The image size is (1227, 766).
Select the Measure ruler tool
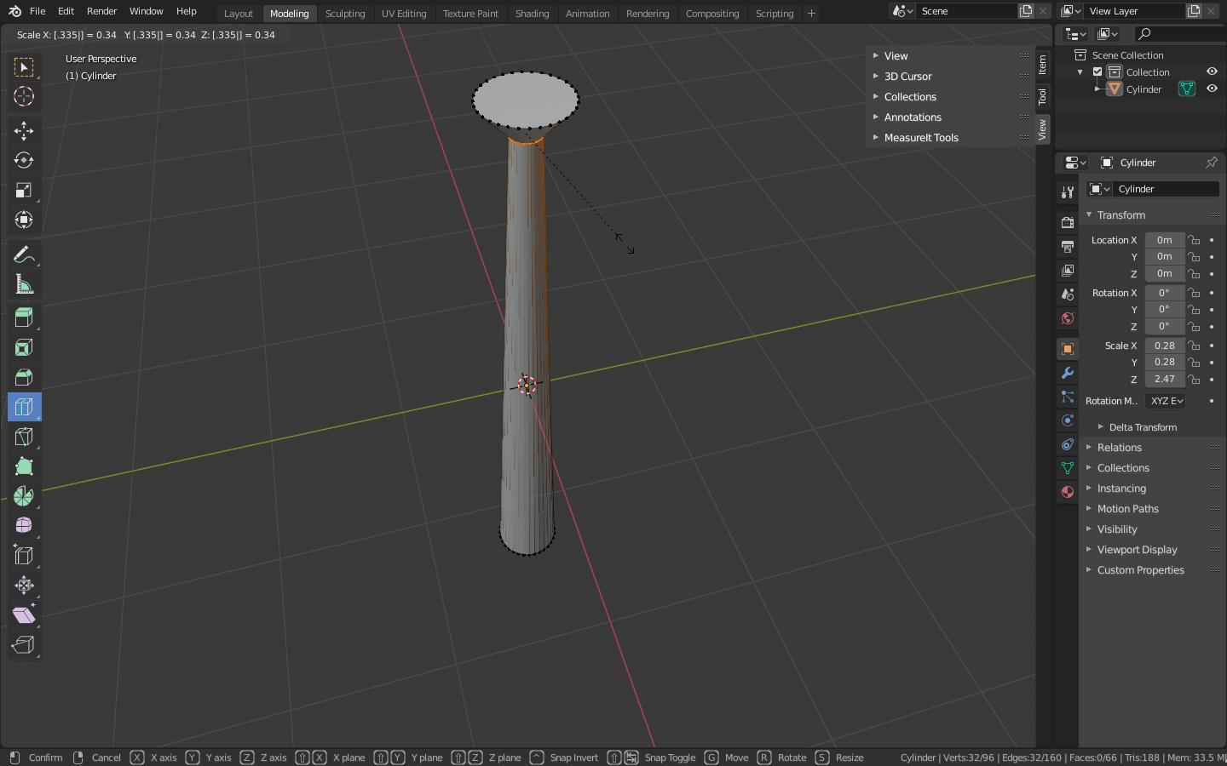(24, 284)
